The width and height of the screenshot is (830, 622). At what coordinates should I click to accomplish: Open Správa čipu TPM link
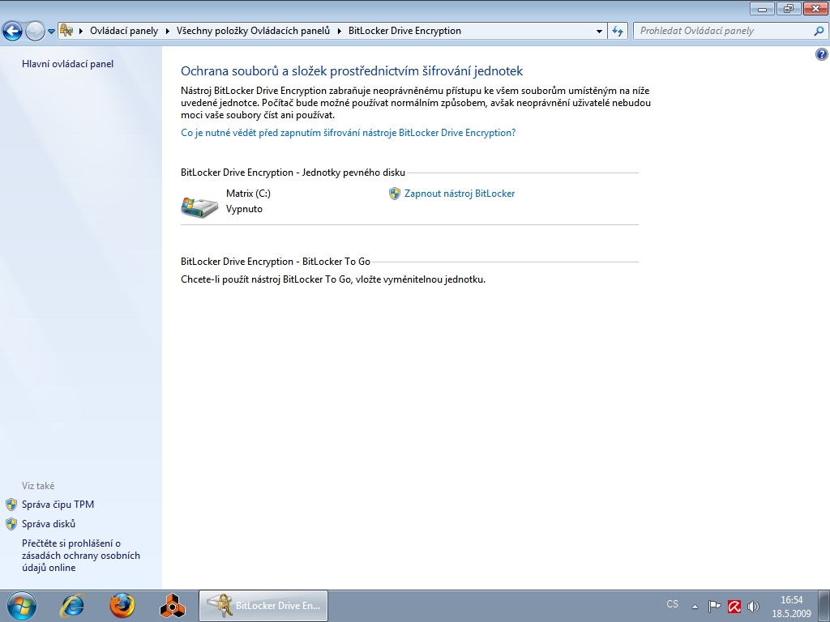click(58, 505)
